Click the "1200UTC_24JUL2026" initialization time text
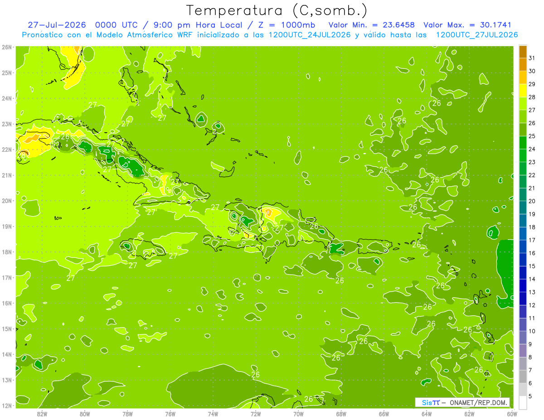 click(x=310, y=35)
